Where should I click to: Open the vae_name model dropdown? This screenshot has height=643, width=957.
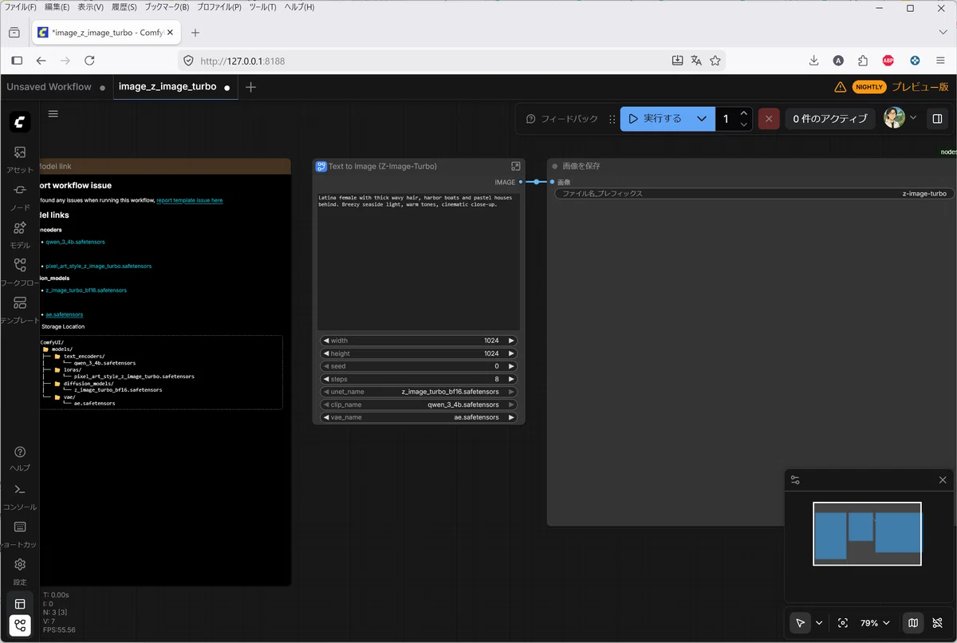[419, 417]
